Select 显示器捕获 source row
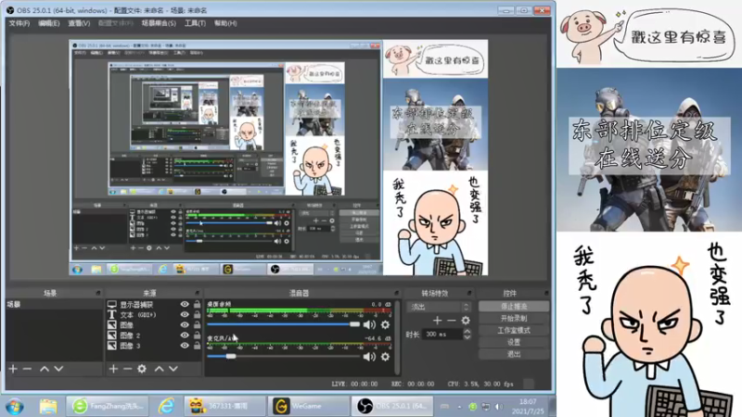 click(154, 305)
